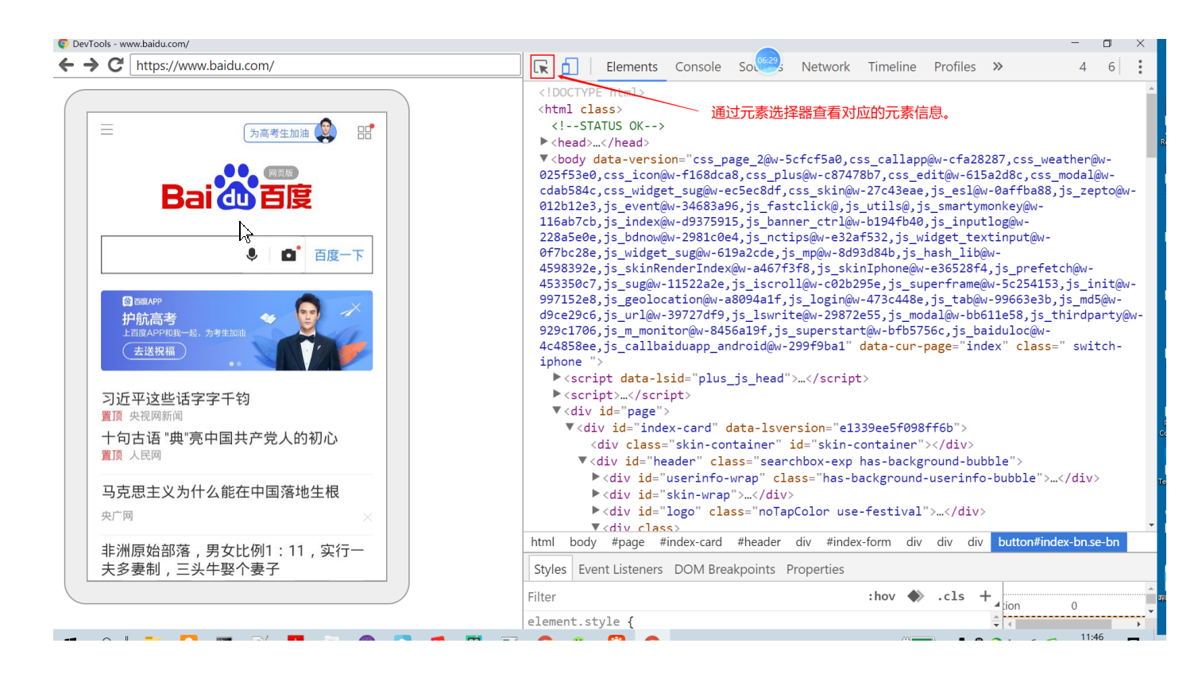Image resolution: width=1202 pixels, height=678 pixels.
Task: Select #index-card in the breadcrumb bar
Action: pyautogui.click(x=690, y=542)
